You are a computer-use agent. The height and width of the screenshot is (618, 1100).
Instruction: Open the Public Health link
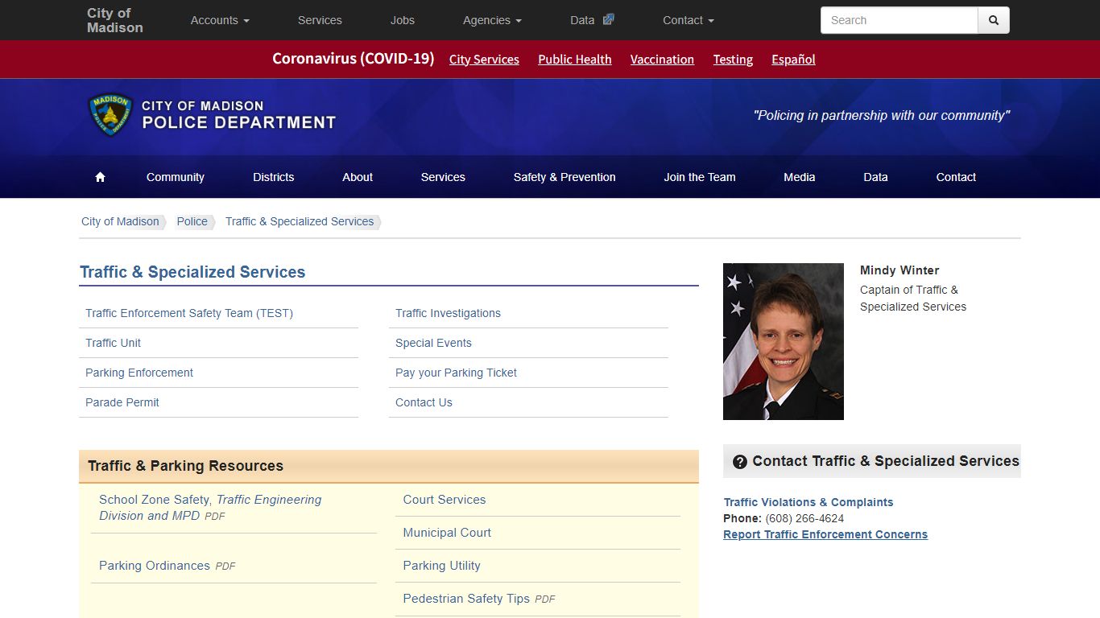click(x=575, y=60)
